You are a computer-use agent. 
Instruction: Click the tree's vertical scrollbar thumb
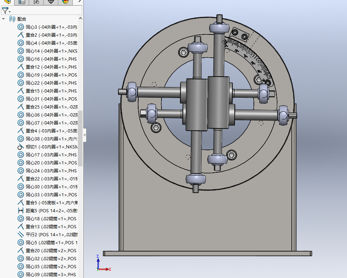(80, 138)
